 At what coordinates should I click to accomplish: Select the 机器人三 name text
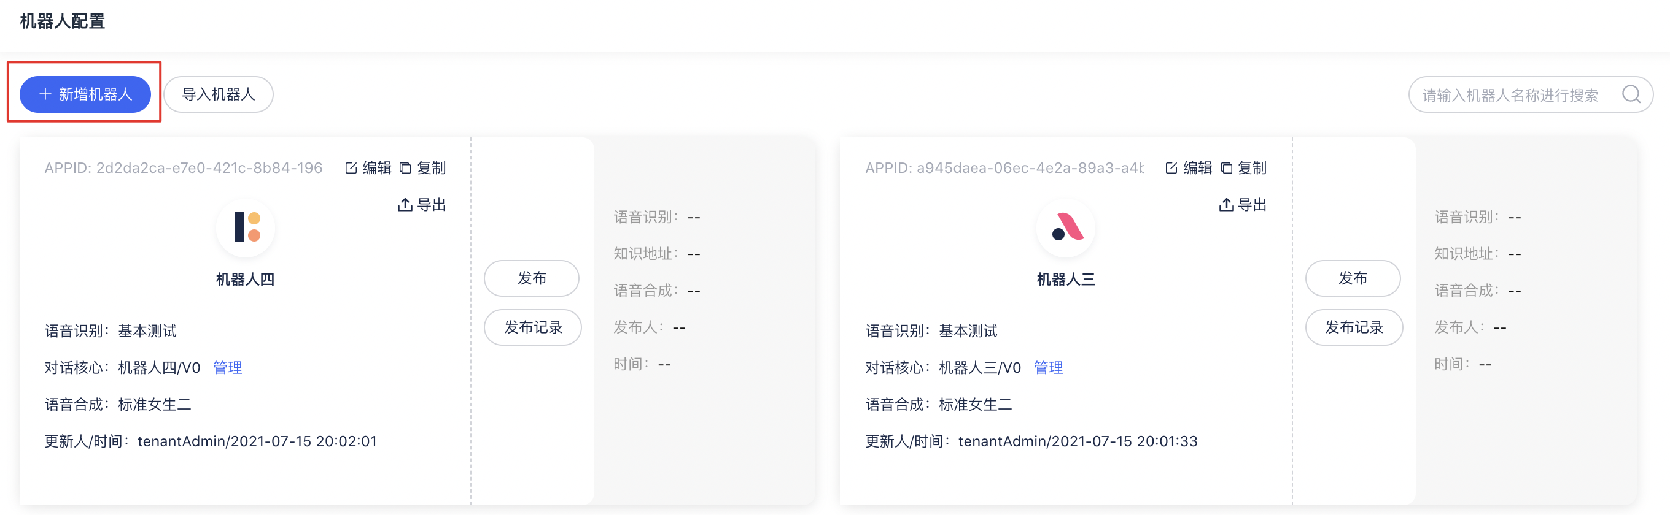coord(1066,280)
